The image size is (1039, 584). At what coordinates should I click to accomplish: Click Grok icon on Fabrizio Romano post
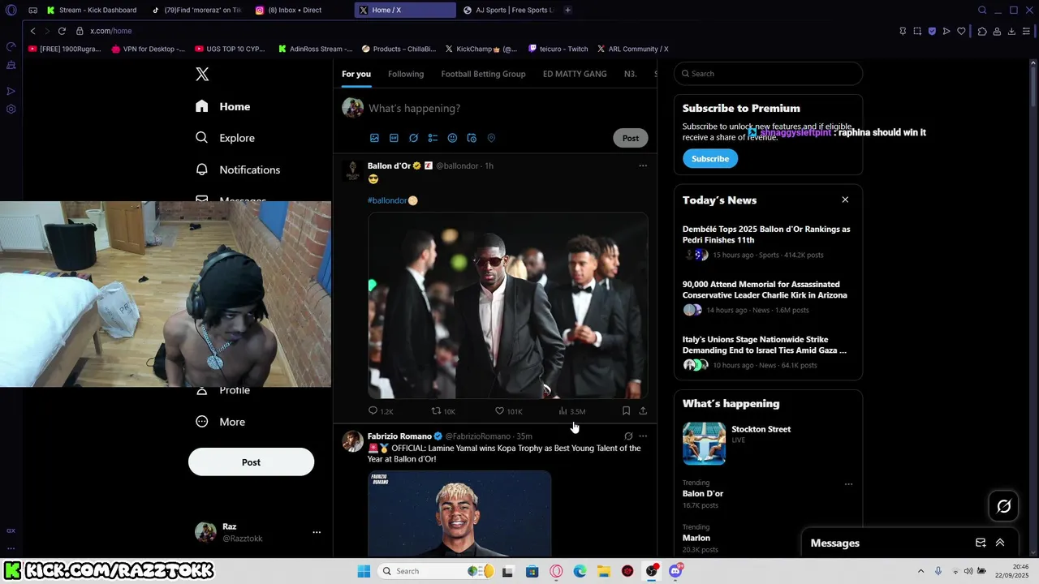coord(628,436)
